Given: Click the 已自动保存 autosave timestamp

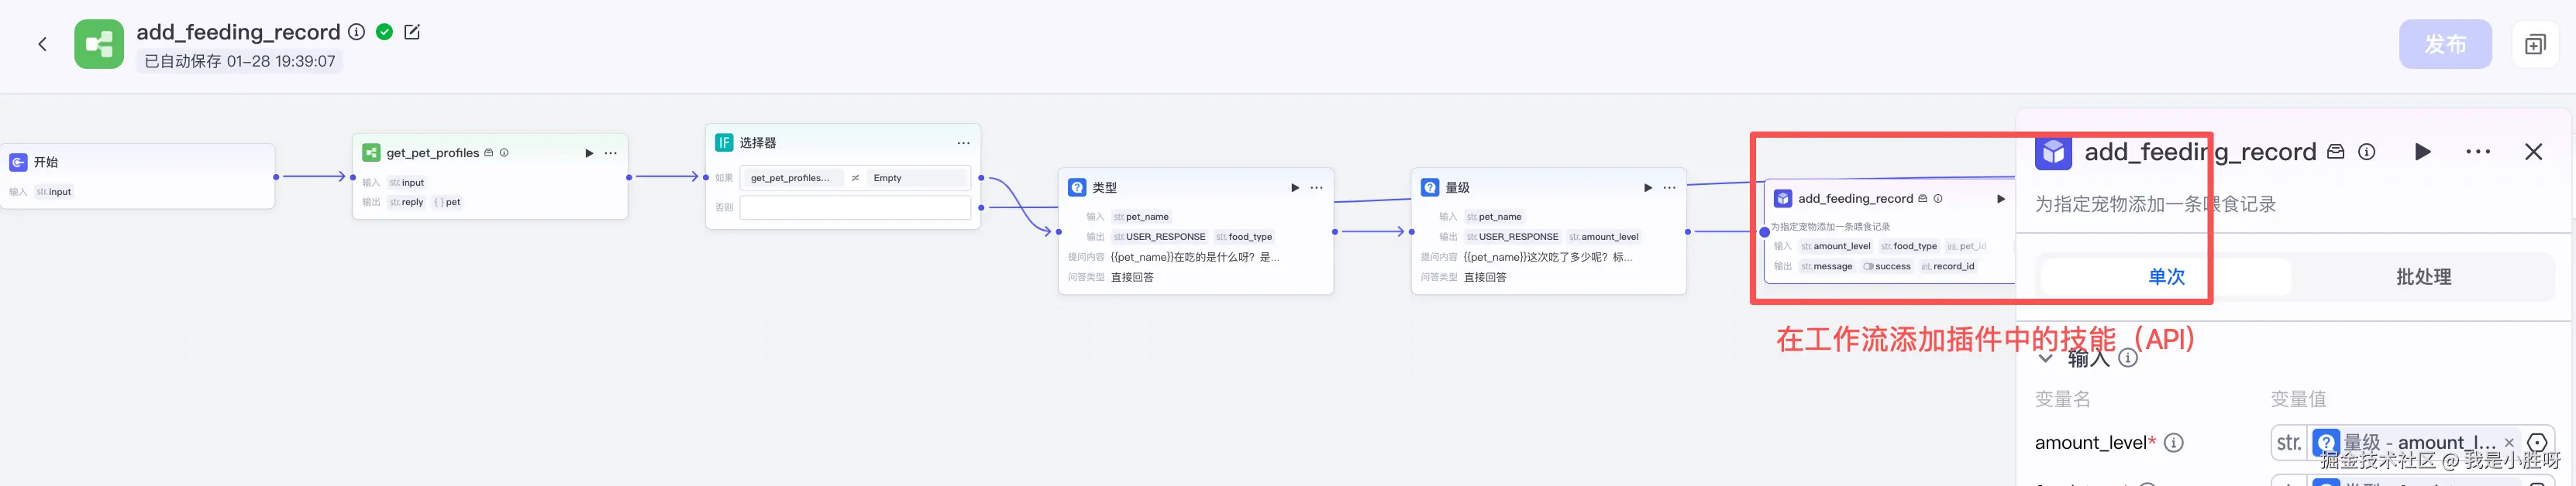Looking at the screenshot, I should (240, 61).
